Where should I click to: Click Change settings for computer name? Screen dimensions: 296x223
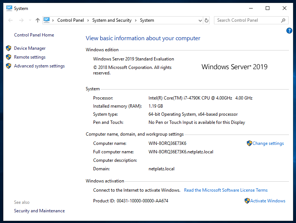point(268,143)
